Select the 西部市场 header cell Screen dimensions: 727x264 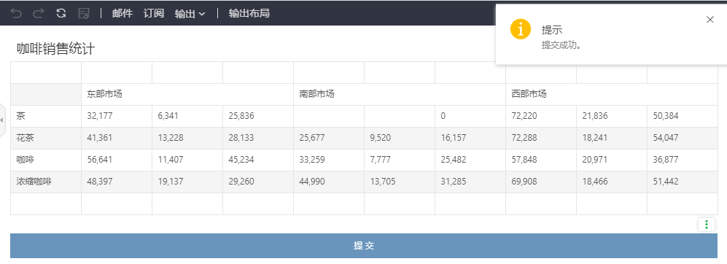(x=612, y=94)
